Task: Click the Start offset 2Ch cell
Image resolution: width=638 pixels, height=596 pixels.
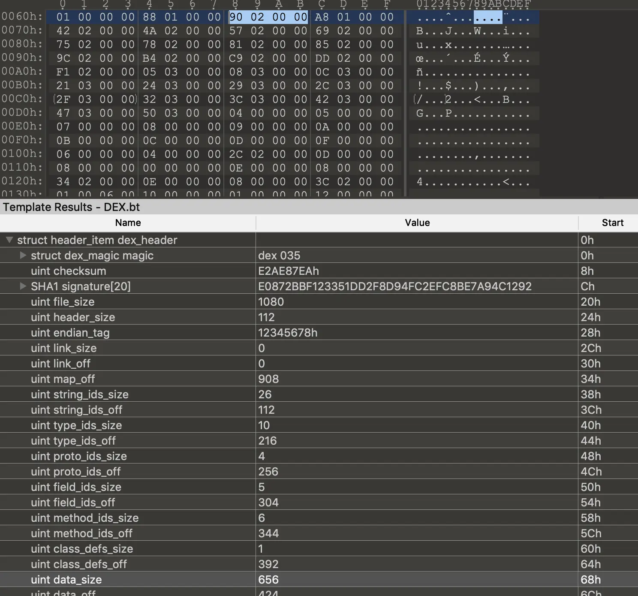Action: click(591, 348)
